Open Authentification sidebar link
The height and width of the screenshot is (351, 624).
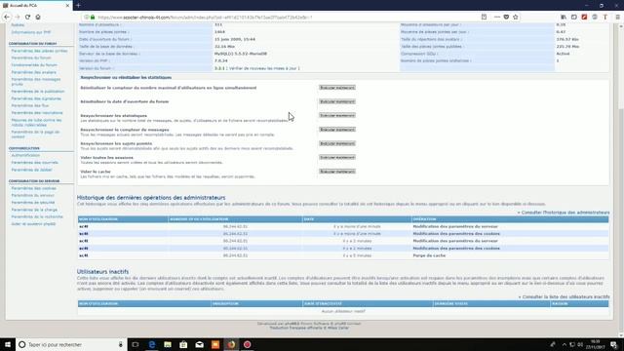click(x=25, y=155)
